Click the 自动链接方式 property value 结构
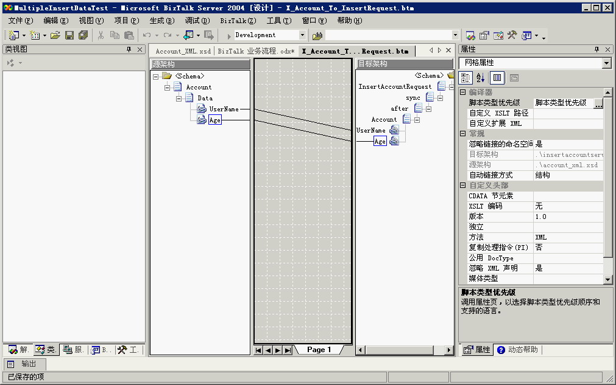 pyautogui.click(x=568, y=175)
